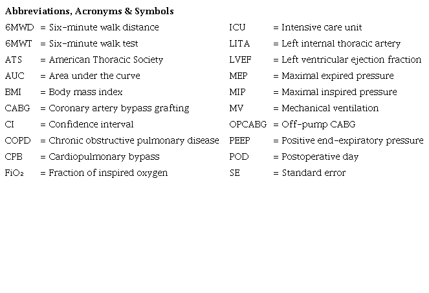Click the CABG abbreviation in left column

[17, 109]
